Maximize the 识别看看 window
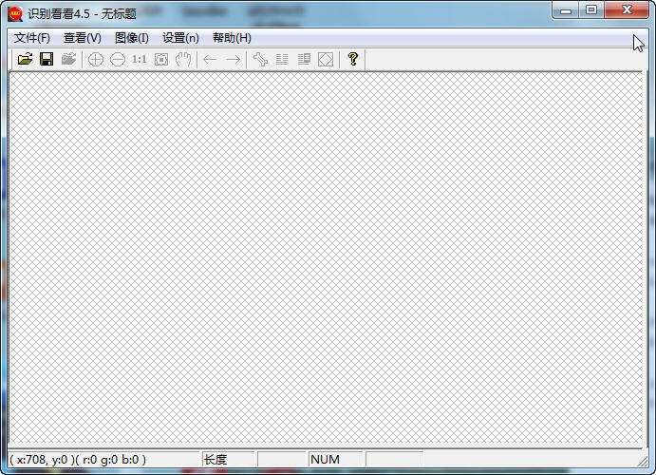The width and height of the screenshot is (656, 475). 591,10
